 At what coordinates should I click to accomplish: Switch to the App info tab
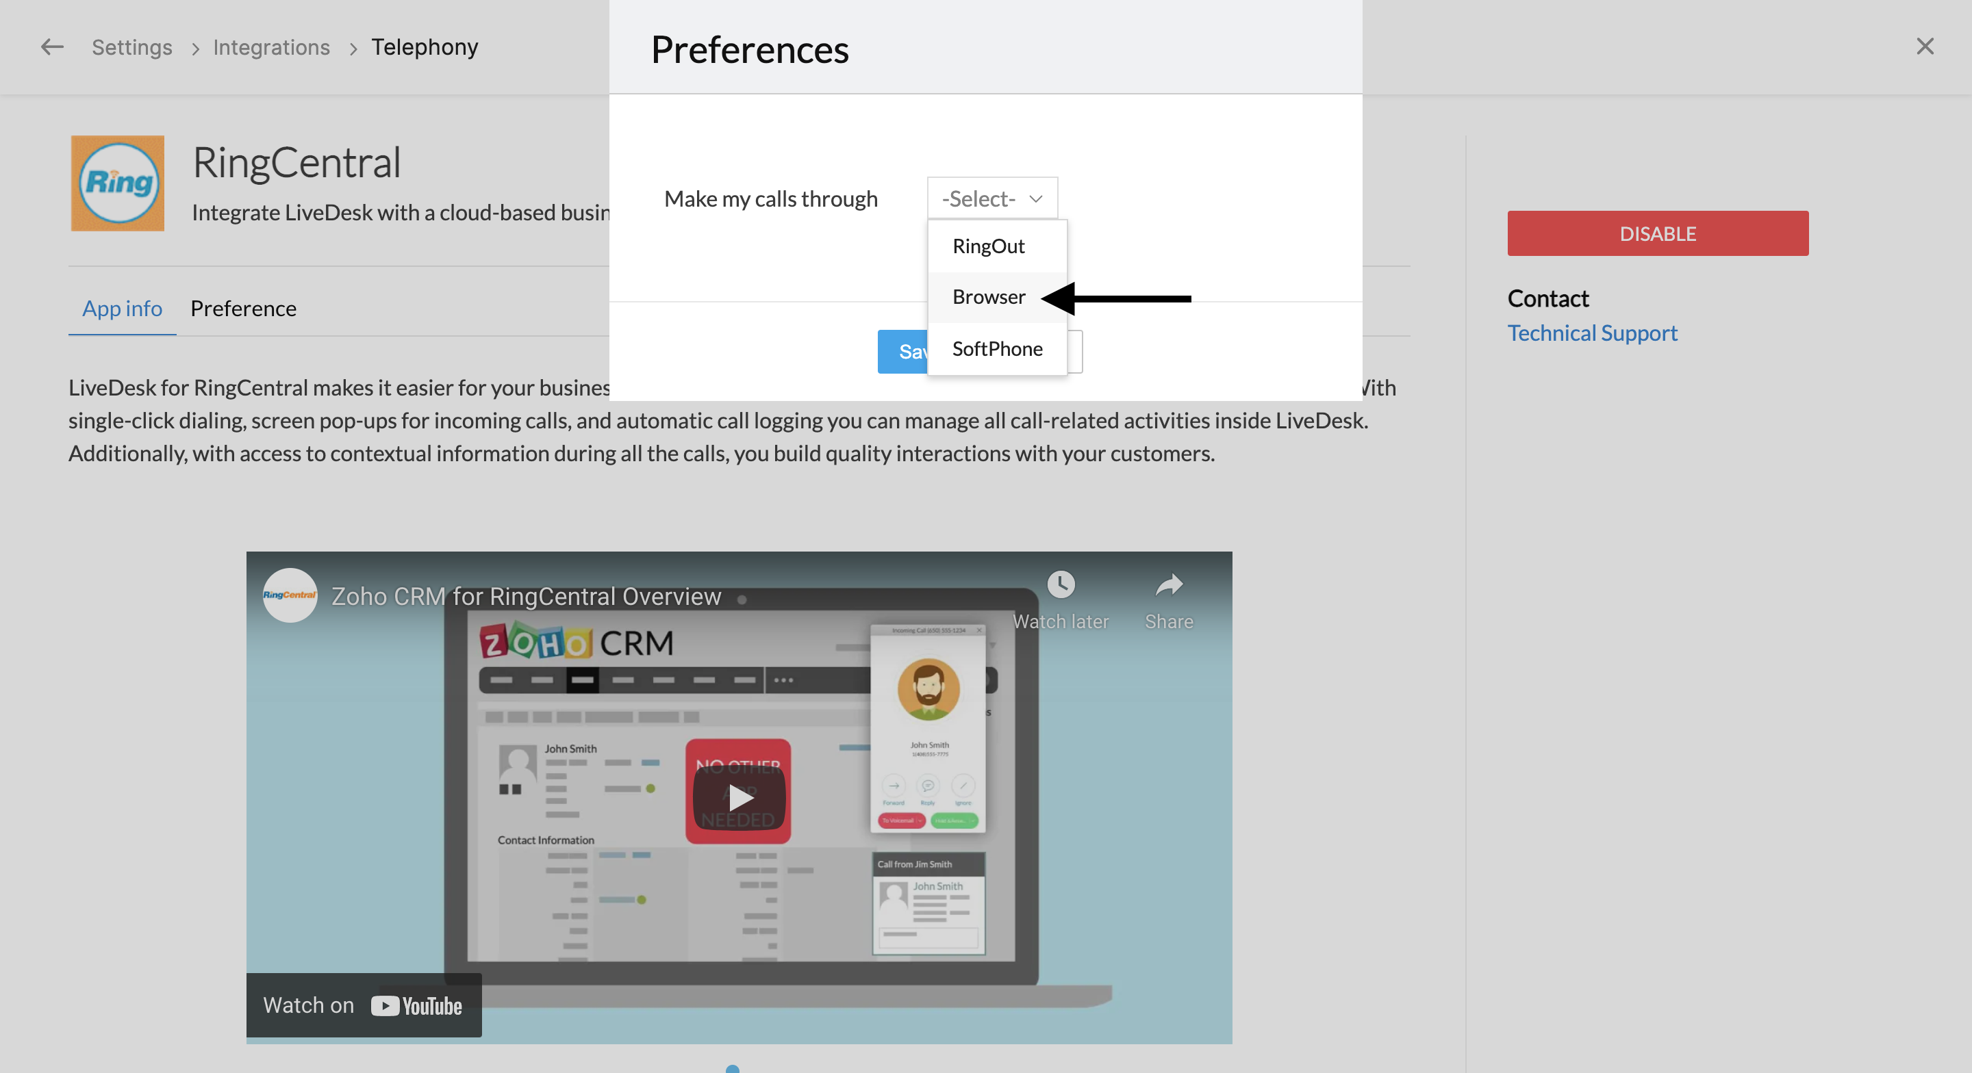click(122, 309)
